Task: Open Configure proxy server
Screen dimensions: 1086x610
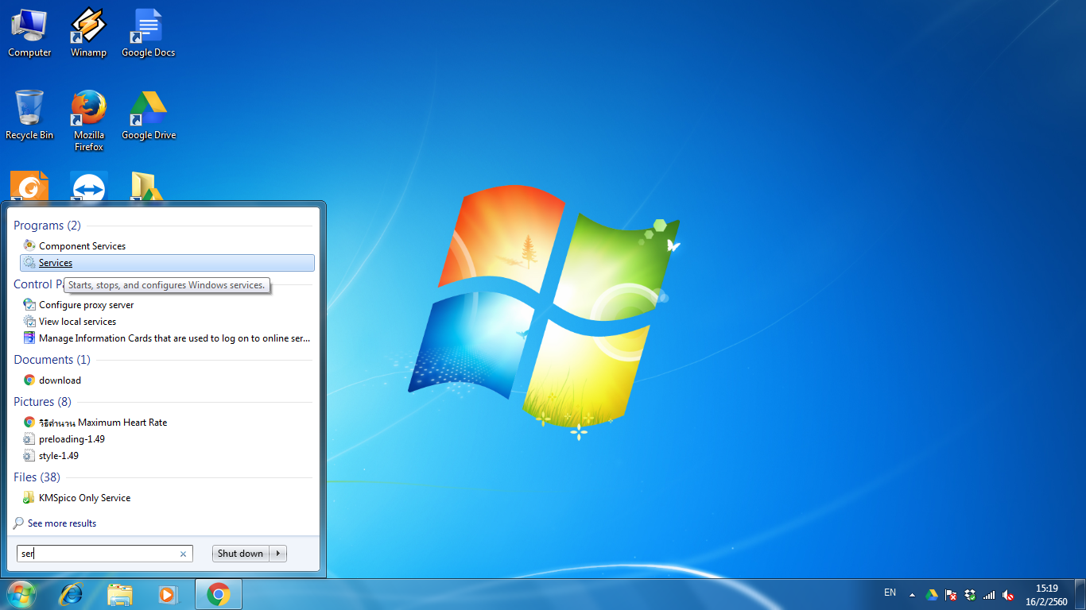Action: 167,305
